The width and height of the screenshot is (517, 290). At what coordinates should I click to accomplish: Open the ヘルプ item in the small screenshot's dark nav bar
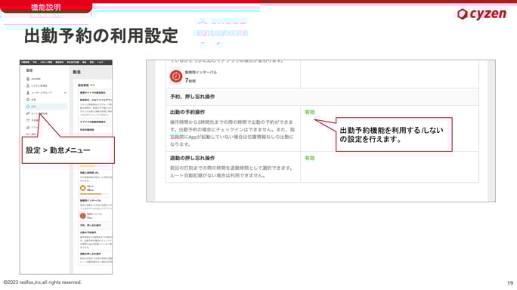click(x=101, y=62)
